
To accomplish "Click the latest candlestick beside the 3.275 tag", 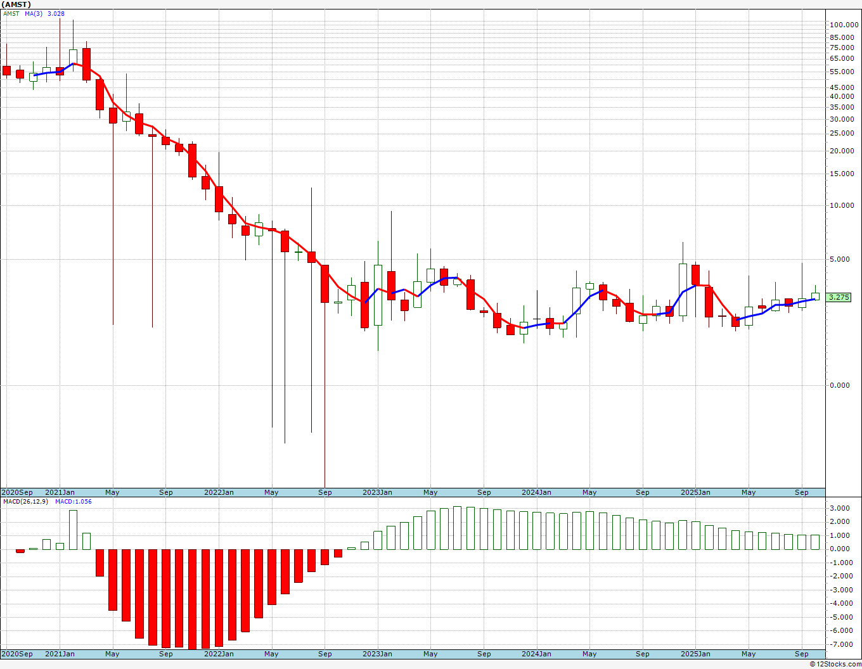I will tap(815, 296).
